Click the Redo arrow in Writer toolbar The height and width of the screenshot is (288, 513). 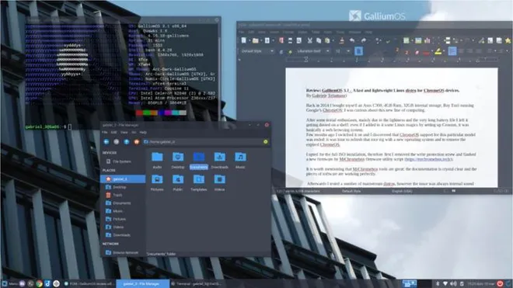pos(364,40)
